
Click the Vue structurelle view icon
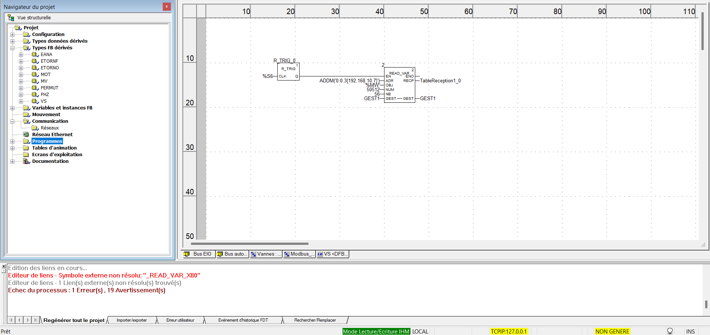click(x=11, y=17)
